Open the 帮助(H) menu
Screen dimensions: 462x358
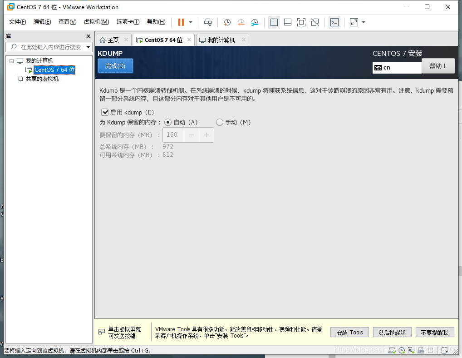pyautogui.click(x=156, y=22)
